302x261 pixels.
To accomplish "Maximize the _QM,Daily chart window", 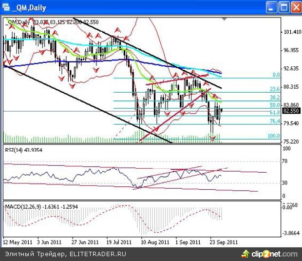I will click(283, 6).
